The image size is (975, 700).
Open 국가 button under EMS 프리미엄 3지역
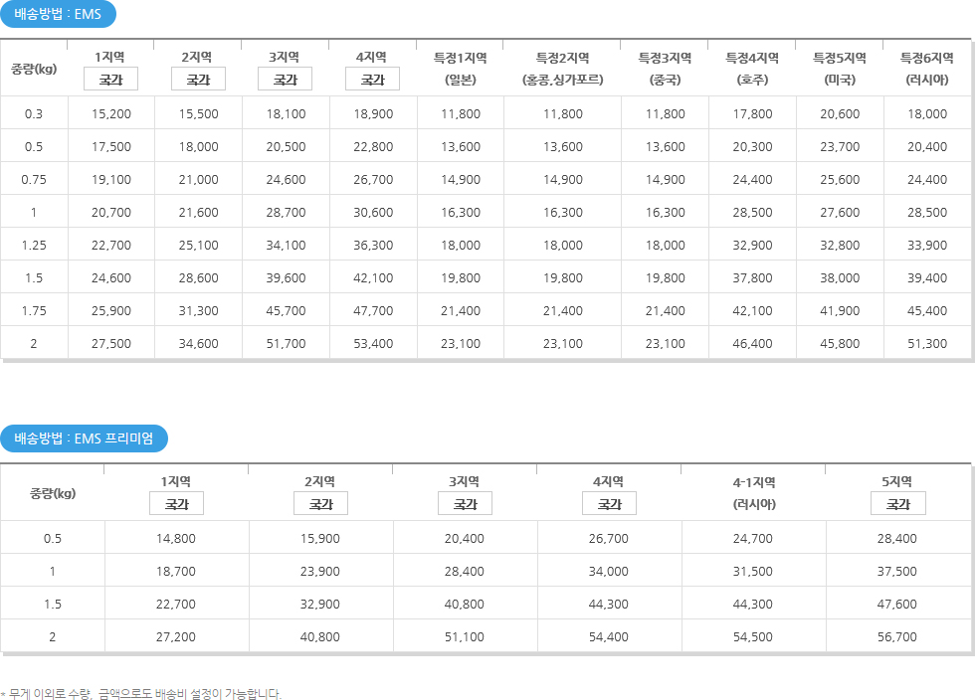[x=466, y=503]
